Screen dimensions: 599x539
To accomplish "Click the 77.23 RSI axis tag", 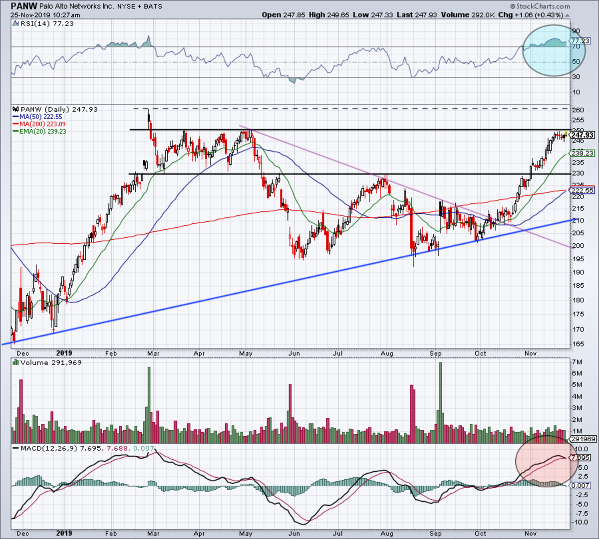I will click(581, 41).
